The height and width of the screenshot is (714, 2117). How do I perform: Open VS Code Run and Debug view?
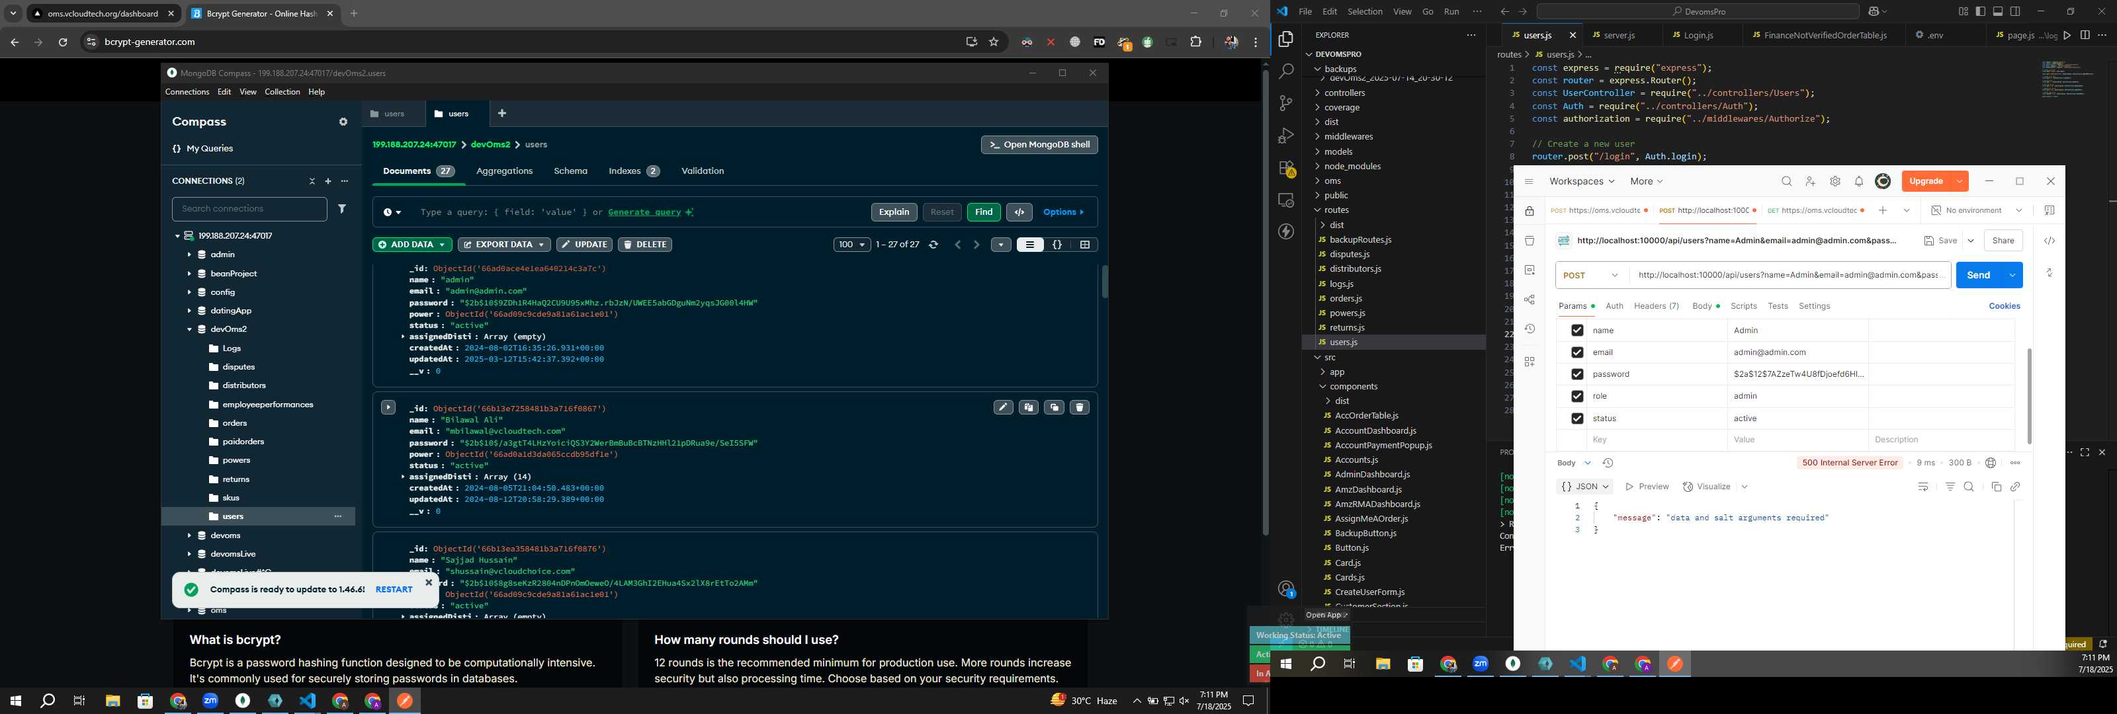(1286, 136)
